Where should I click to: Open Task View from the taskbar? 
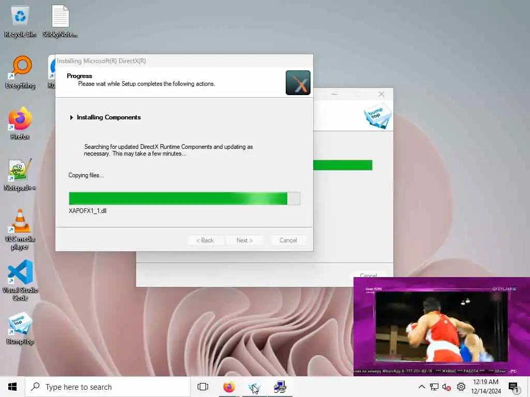click(203, 387)
